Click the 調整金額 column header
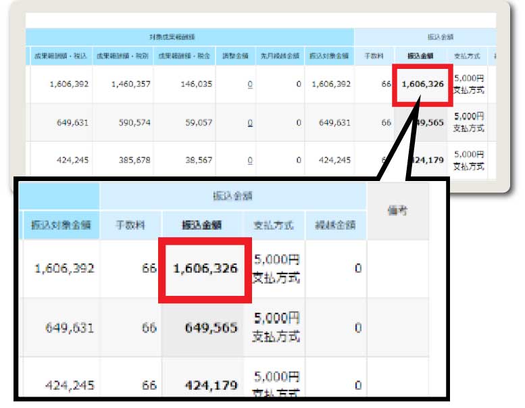 [235, 56]
